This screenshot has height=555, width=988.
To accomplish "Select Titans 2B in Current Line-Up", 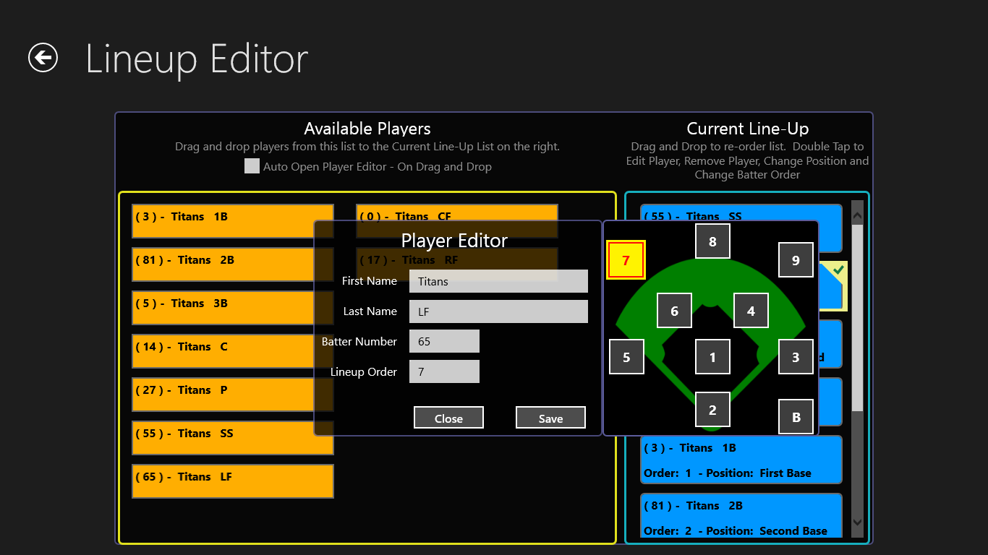I will (x=741, y=517).
